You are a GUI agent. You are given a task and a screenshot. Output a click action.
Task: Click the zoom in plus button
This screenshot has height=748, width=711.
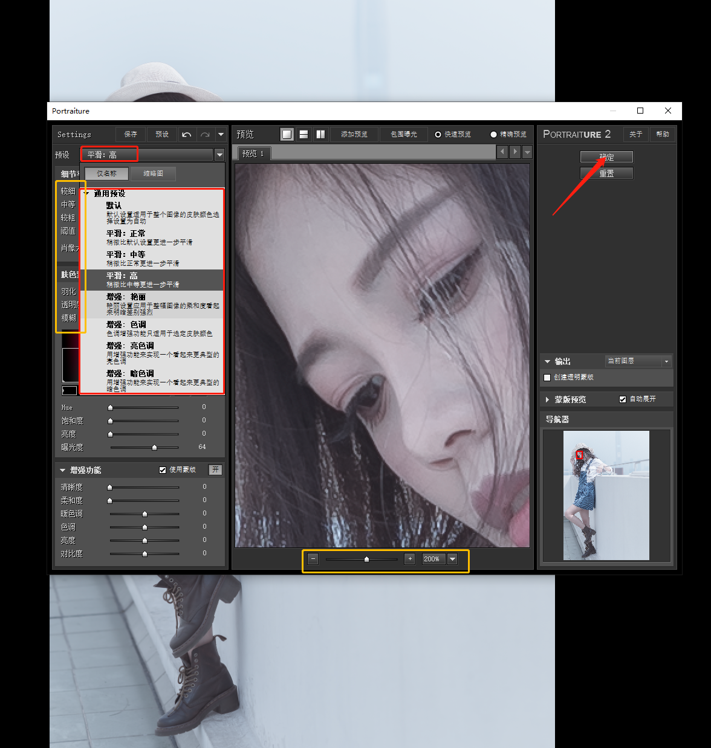pyautogui.click(x=410, y=559)
